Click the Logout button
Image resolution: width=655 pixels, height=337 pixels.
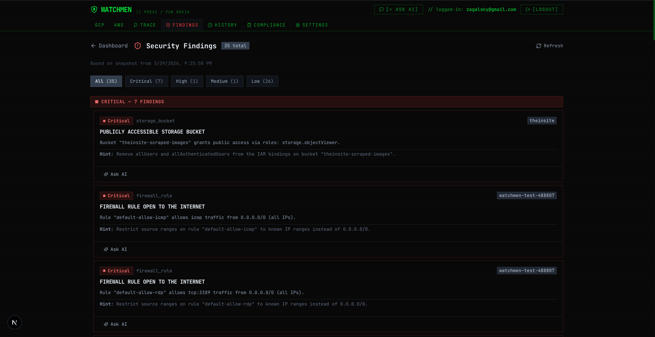542,9
